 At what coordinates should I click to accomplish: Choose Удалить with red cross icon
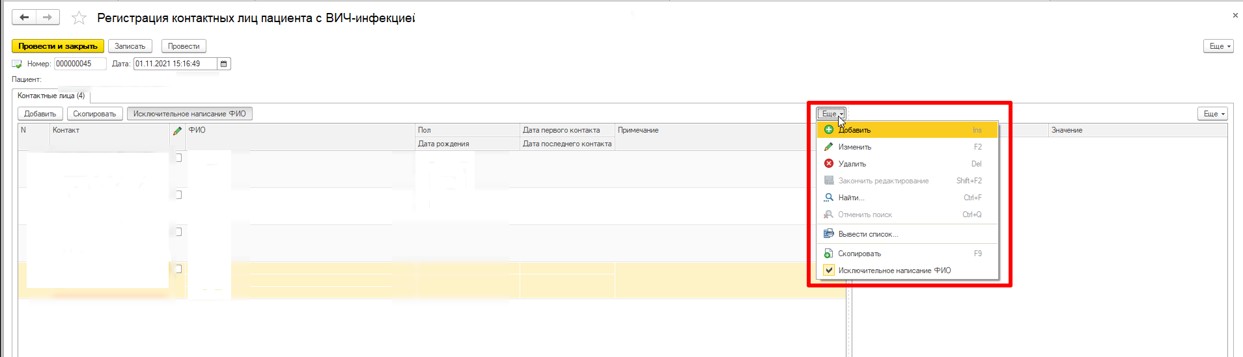click(852, 164)
